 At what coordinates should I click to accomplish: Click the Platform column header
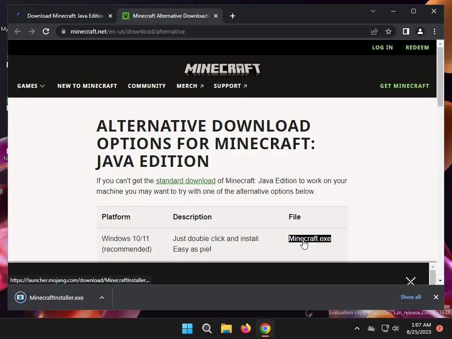point(116,217)
